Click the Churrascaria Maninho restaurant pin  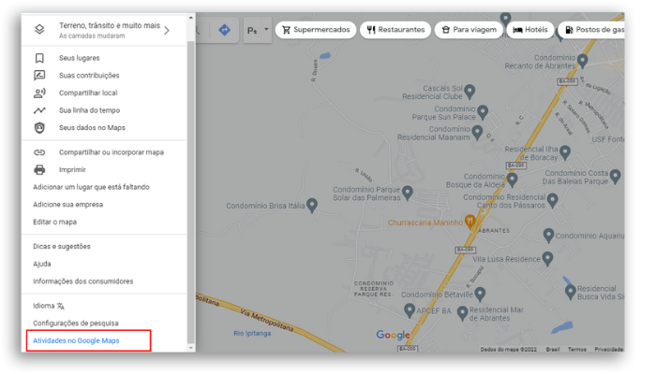coord(470,222)
